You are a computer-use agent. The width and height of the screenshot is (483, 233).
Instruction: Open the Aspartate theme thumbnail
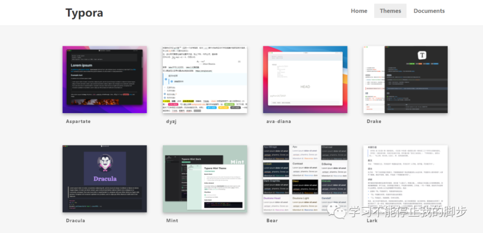[x=105, y=79]
